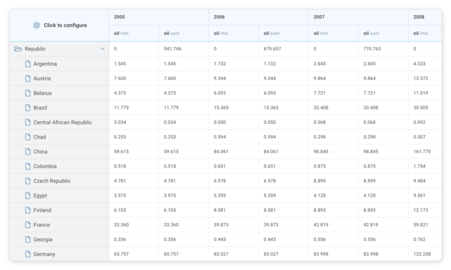Click the oil min header under 2007
The height and width of the screenshot is (270, 451).
pyautogui.click(x=334, y=33)
